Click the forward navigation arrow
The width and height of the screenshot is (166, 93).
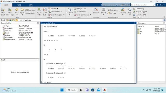[x=4, y=20]
